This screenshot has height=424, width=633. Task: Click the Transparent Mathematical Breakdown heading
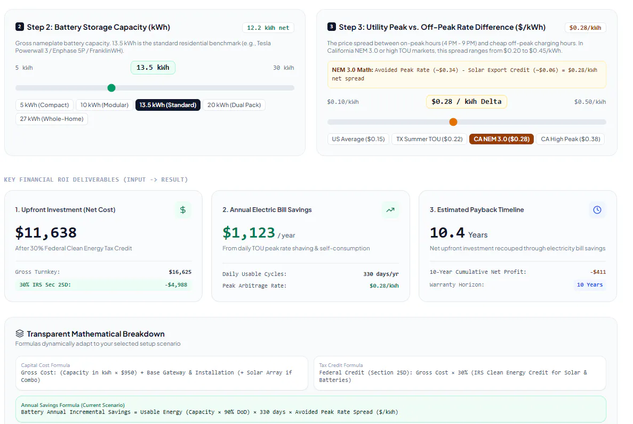tap(95, 334)
